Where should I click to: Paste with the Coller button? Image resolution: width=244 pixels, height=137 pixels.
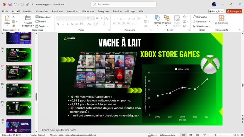click(x=7, y=20)
